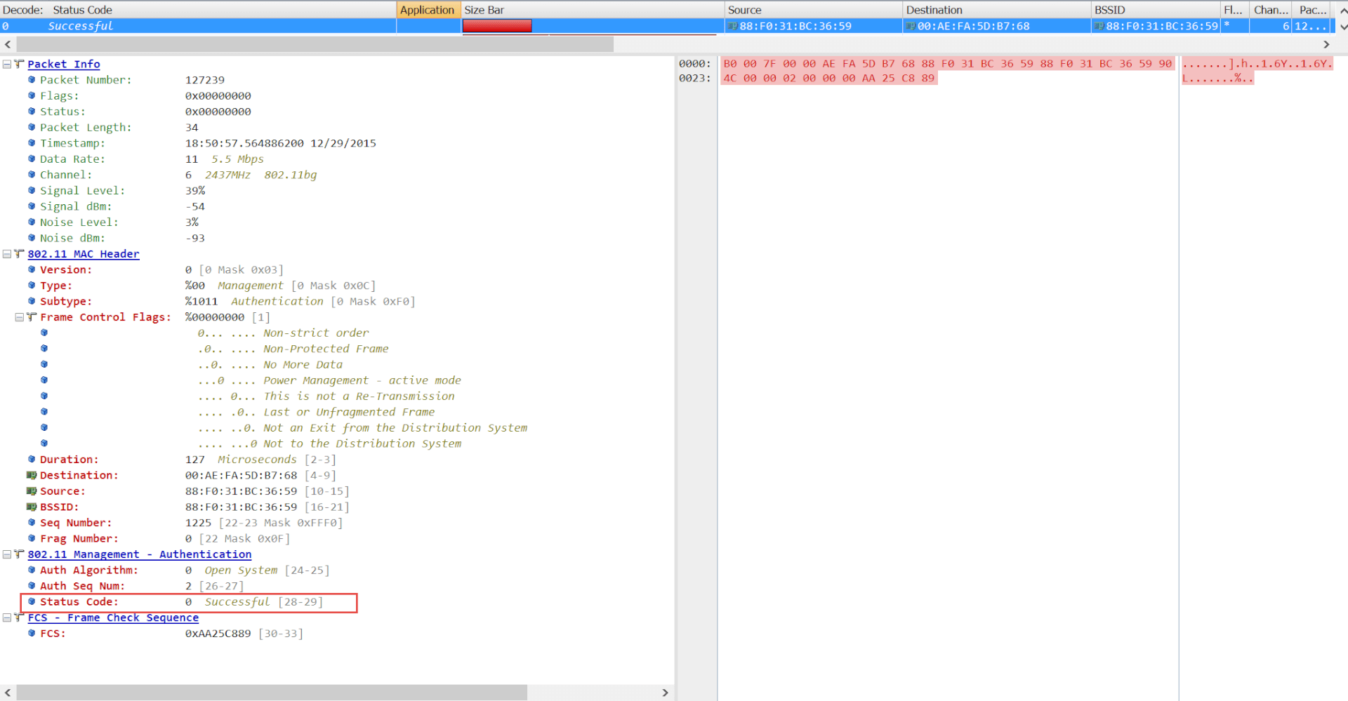The height and width of the screenshot is (701, 1348).
Task: Click the bullet icon beside Non-Protected Frame flag
Action: point(44,349)
